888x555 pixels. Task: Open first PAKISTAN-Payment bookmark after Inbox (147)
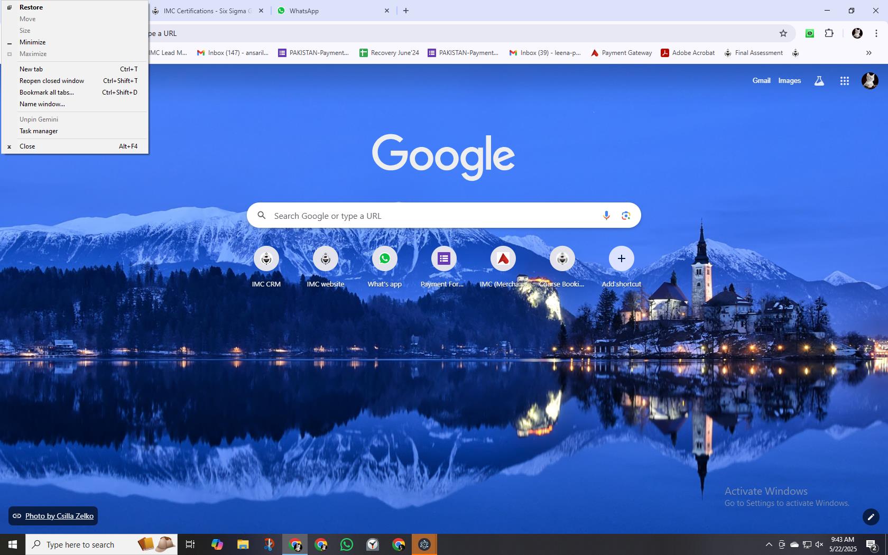pyautogui.click(x=313, y=53)
